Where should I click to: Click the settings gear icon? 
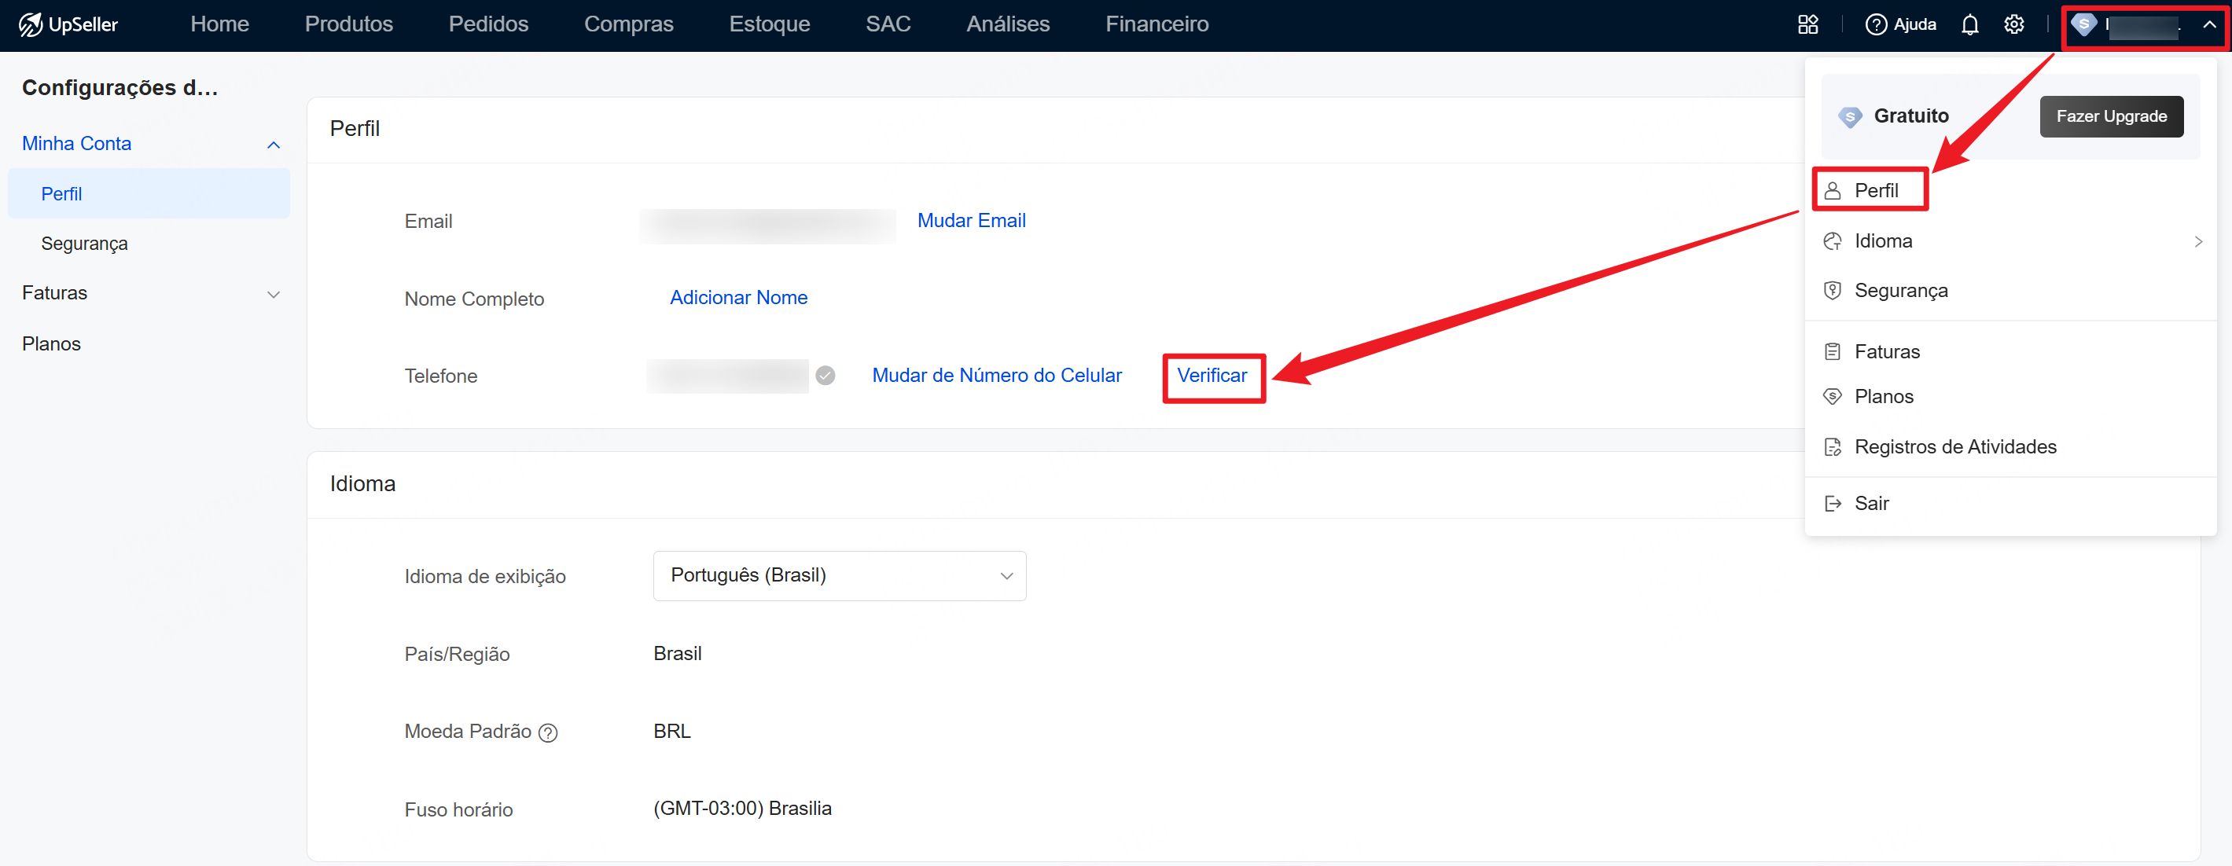[2013, 24]
